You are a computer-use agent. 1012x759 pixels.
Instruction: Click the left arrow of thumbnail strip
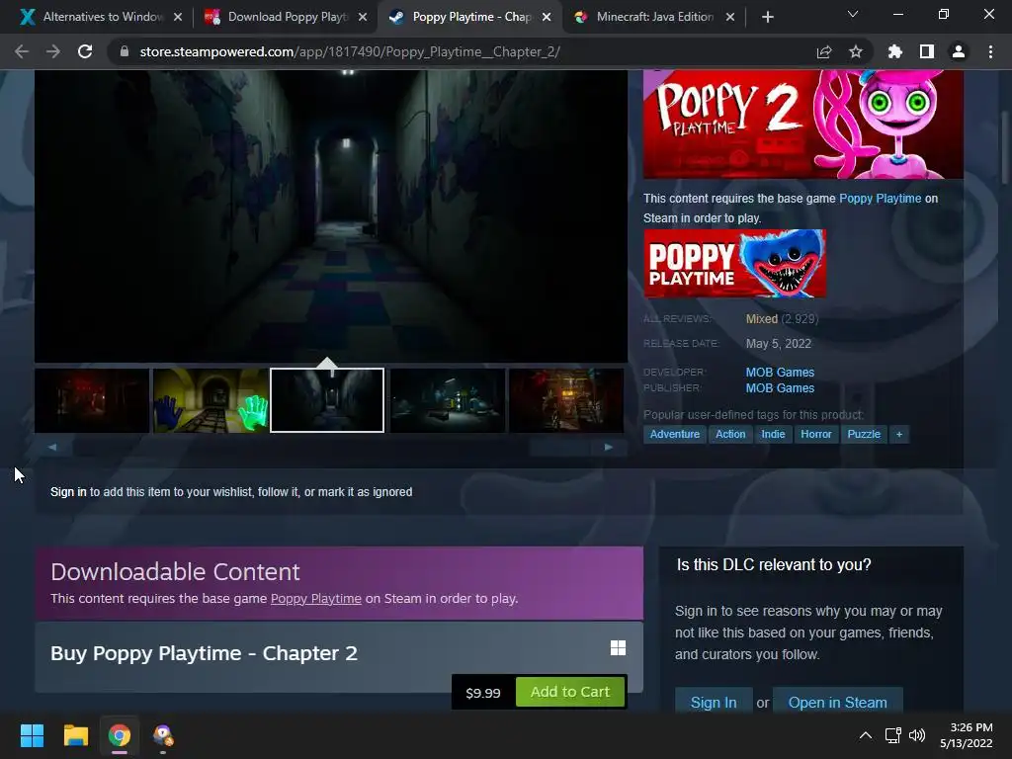pyautogui.click(x=53, y=447)
